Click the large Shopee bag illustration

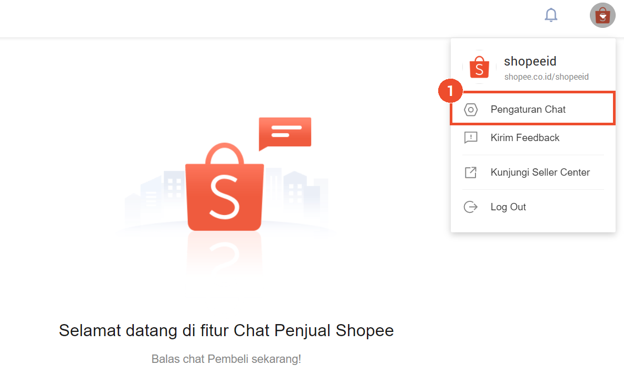tap(225, 187)
